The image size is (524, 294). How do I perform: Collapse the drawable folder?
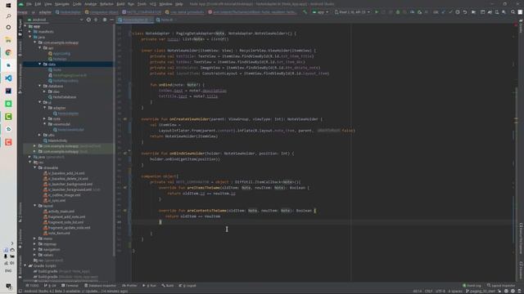coord(34,167)
